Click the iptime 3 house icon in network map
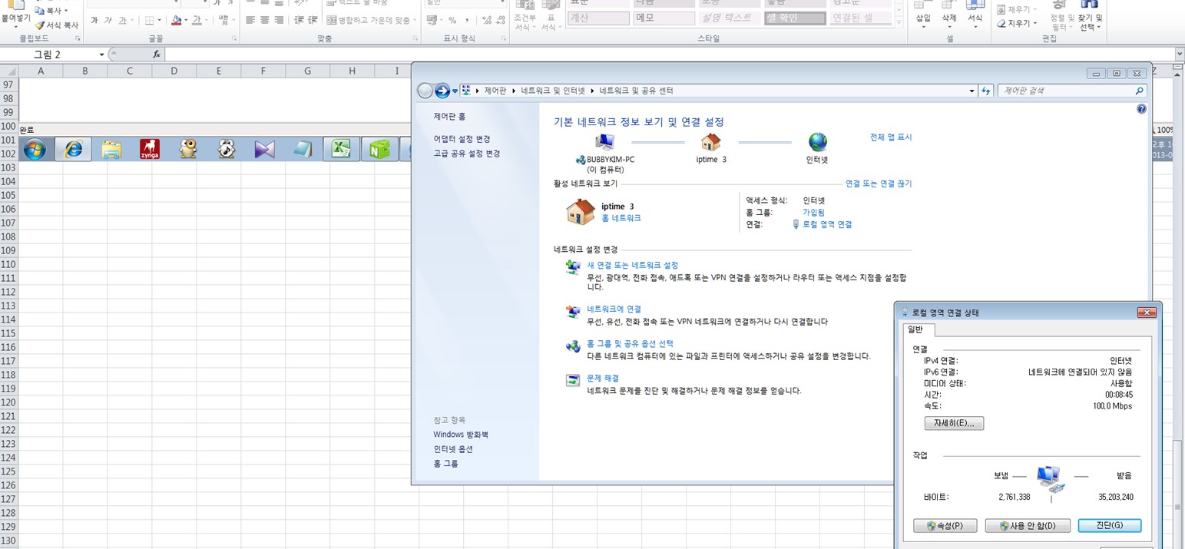 [x=711, y=142]
